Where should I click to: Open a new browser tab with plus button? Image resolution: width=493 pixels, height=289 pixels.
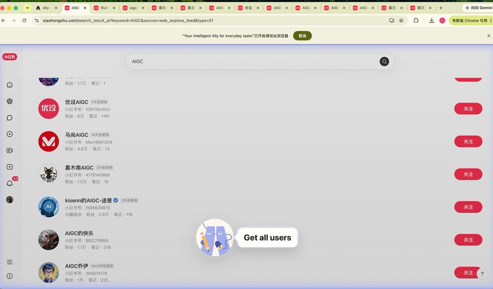coord(441,8)
